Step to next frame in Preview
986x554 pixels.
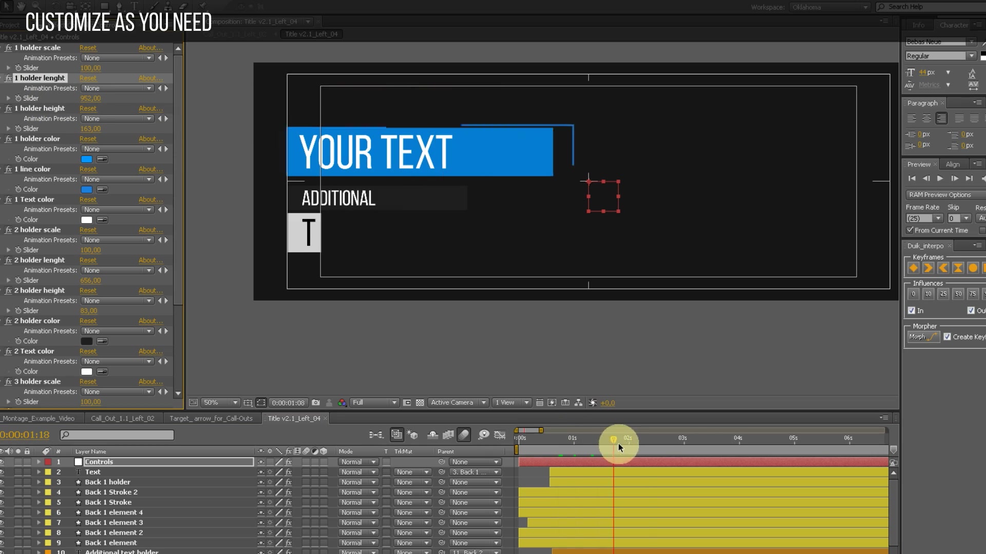(955, 179)
